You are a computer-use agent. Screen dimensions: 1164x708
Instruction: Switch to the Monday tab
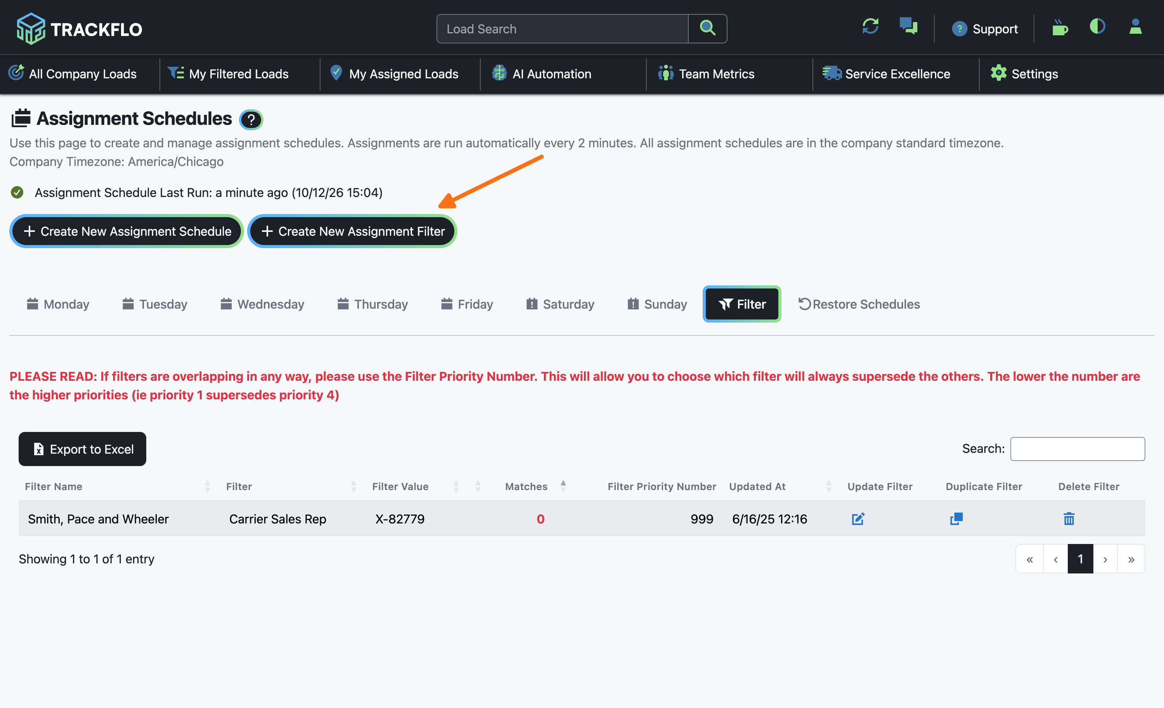58,304
